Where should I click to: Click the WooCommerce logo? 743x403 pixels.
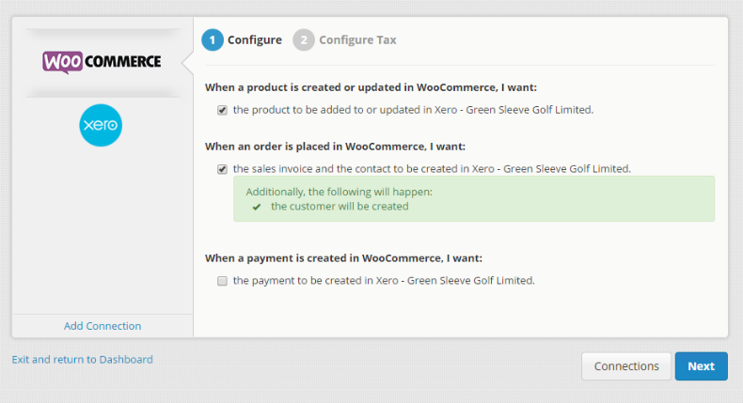coord(102,62)
